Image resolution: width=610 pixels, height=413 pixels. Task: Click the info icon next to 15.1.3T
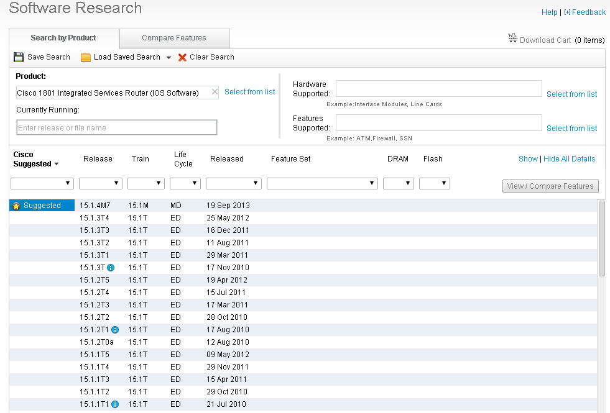(111, 268)
